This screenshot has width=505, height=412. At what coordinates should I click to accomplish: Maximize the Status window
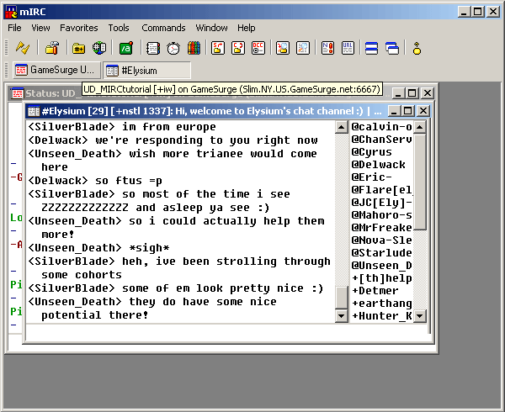[412, 93]
